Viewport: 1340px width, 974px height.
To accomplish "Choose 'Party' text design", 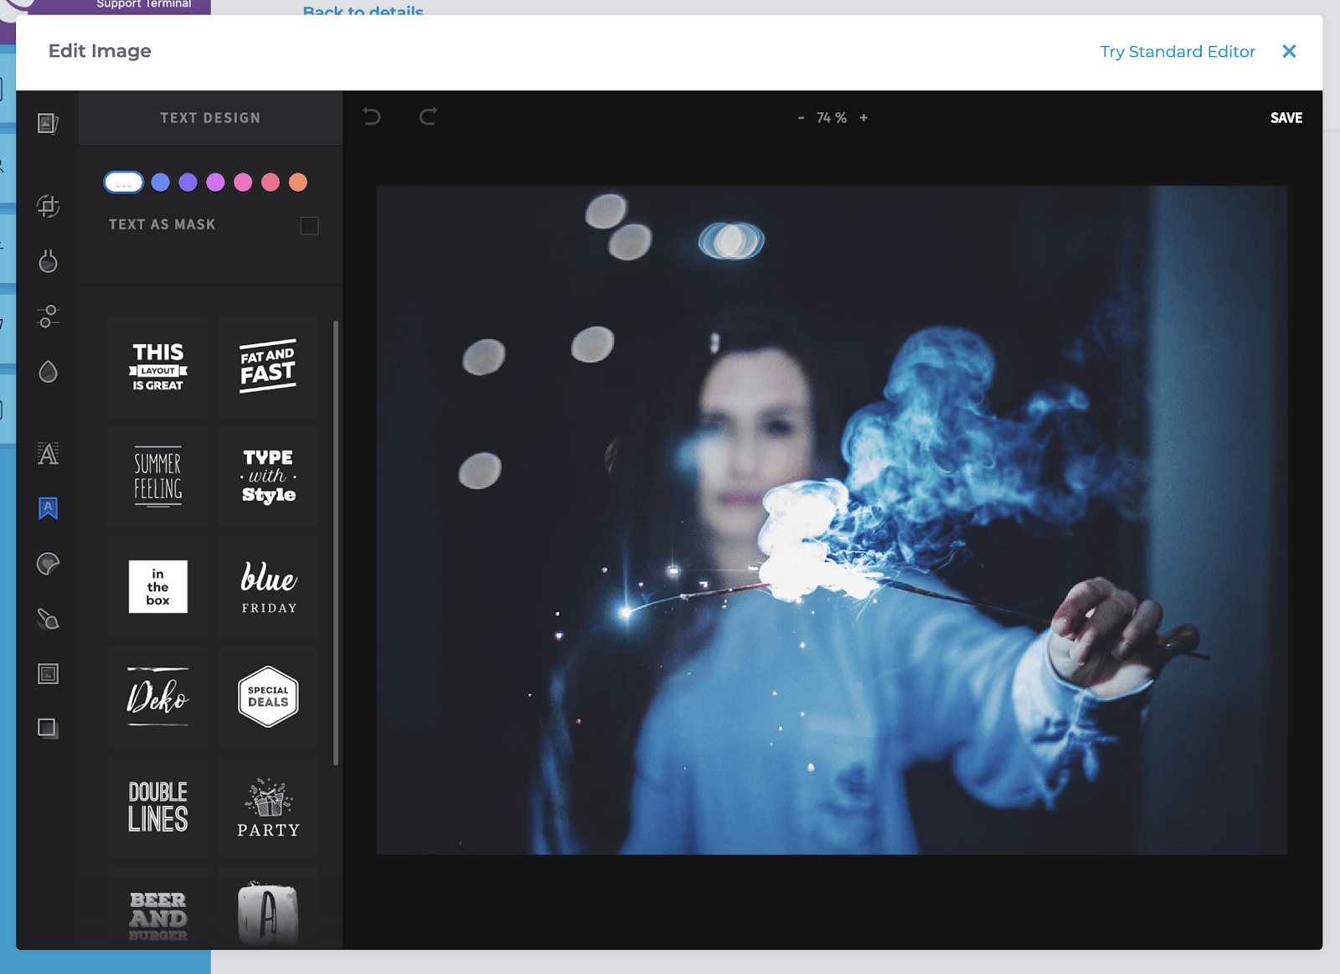I will pyautogui.click(x=268, y=807).
